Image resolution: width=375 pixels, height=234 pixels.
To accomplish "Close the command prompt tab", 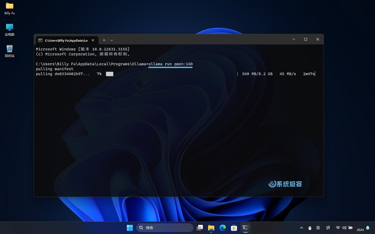I will 93,40.
